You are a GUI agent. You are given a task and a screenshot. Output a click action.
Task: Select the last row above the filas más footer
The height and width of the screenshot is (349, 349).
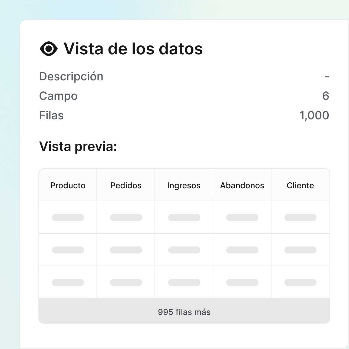184,282
